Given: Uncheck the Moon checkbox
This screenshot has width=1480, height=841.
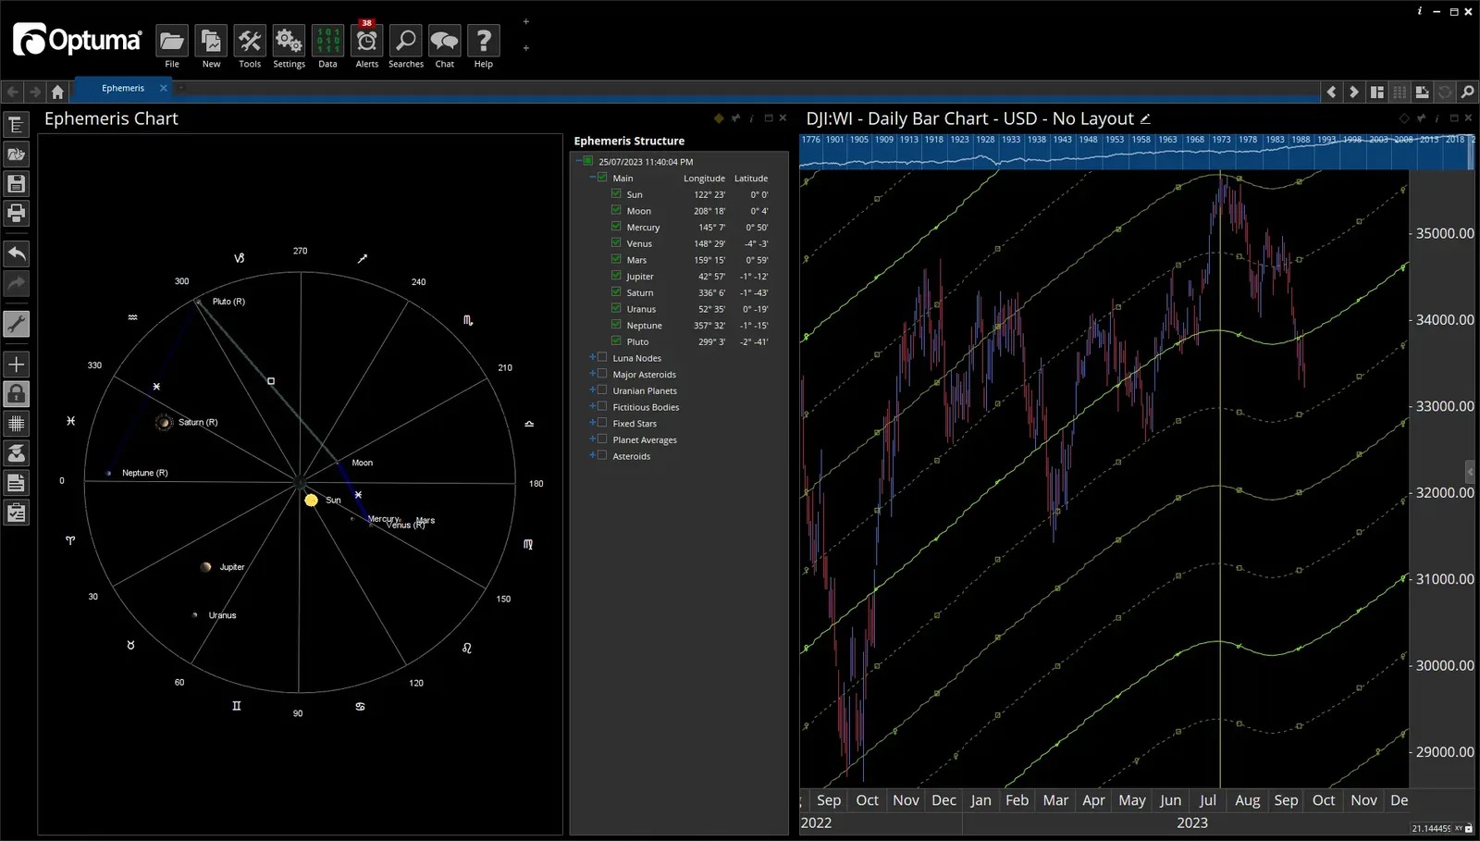Looking at the screenshot, I should [616, 210].
